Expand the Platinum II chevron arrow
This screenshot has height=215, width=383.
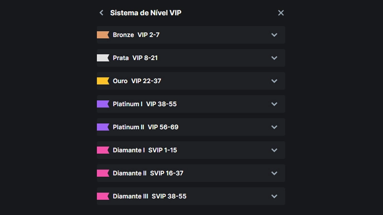(x=274, y=127)
